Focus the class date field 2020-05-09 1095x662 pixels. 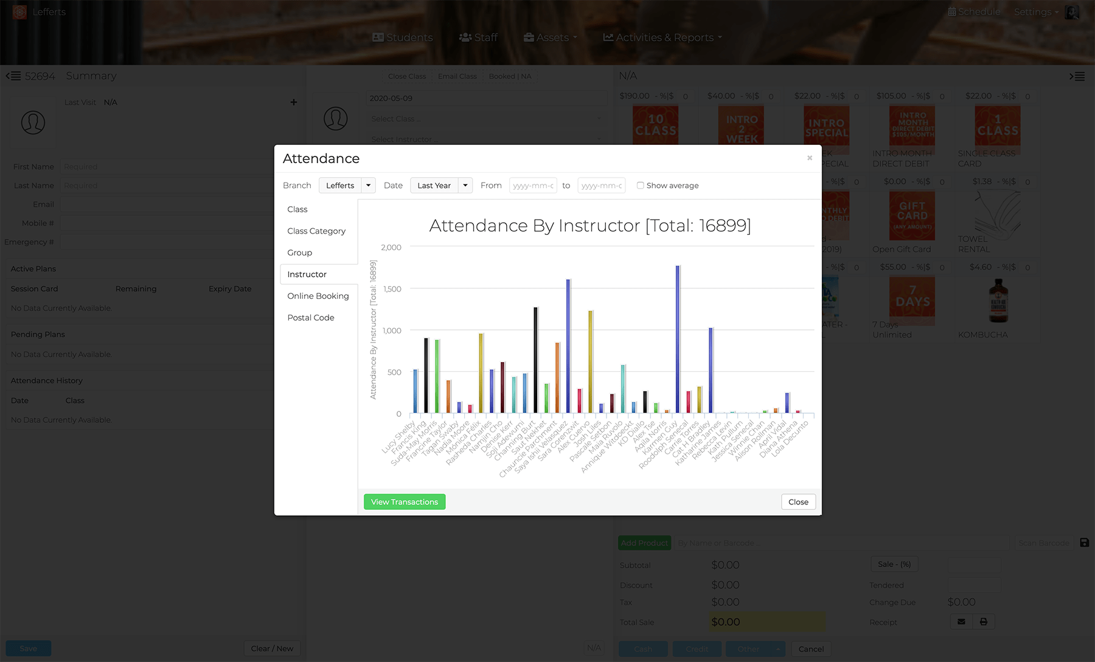pyautogui.click(x=486, y=98)
